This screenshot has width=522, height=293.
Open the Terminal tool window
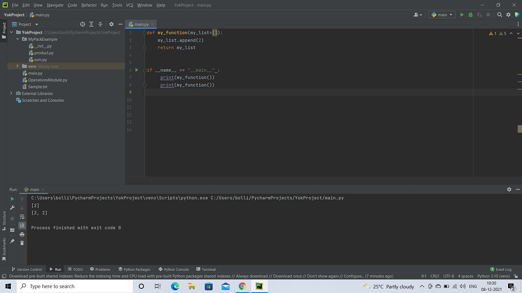pyautogui.click(x=206, y=269)
